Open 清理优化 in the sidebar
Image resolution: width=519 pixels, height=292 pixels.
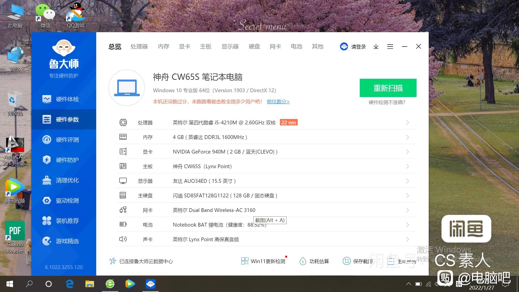tap(64, 180)
